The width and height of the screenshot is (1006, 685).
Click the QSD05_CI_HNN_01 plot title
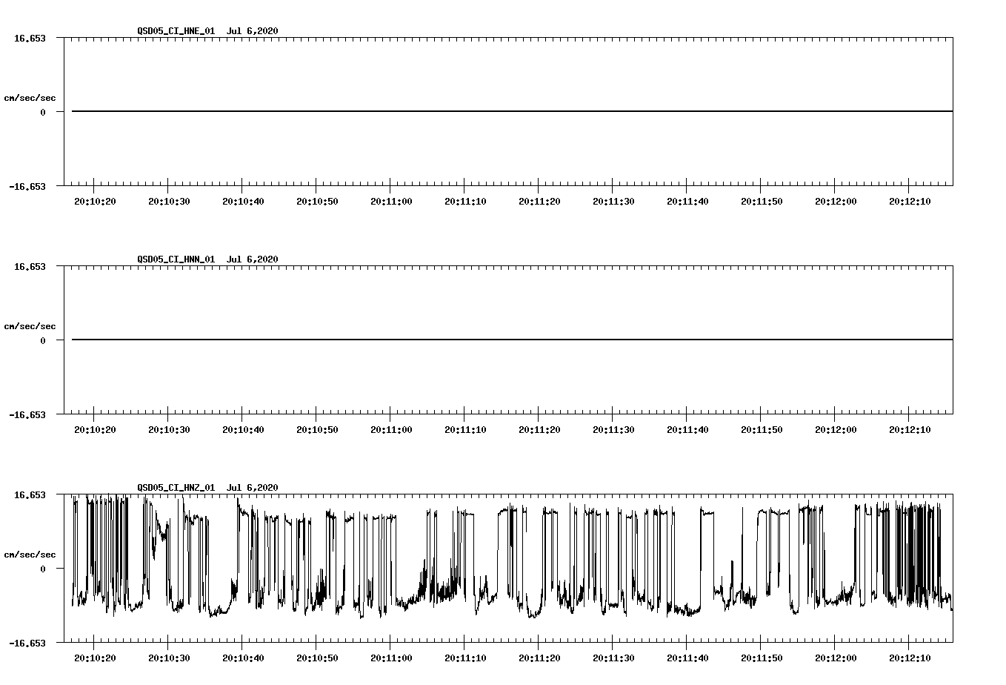[x=207, y=259]
